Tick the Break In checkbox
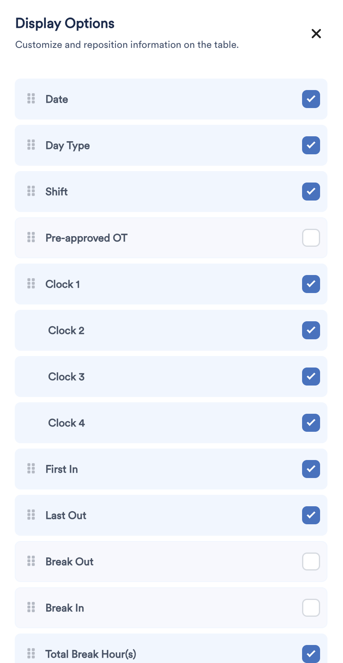Viewport: 343px width, 663px height. (311, 608)
